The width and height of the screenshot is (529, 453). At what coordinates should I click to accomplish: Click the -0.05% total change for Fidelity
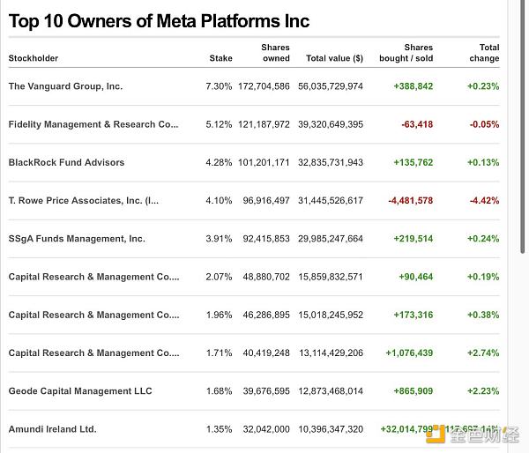click(x=483, y=124)
